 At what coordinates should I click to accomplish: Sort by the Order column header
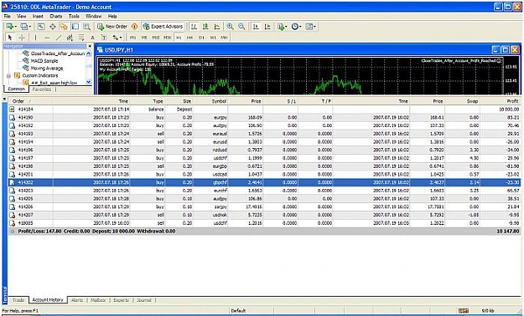(x=30, y=101)
